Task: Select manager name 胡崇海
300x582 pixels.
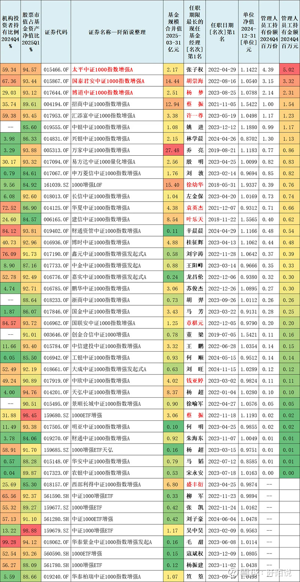Action: coord(195,81)
